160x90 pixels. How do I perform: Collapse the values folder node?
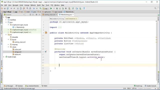[x=8, y=47]
